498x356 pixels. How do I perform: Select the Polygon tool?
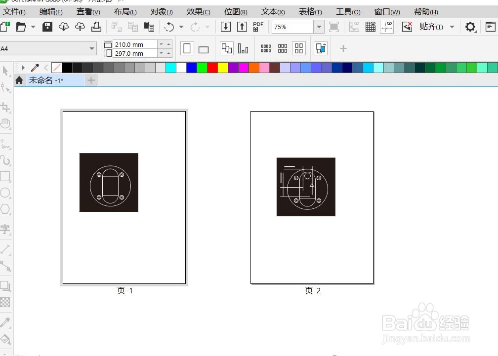click(5, 209)
